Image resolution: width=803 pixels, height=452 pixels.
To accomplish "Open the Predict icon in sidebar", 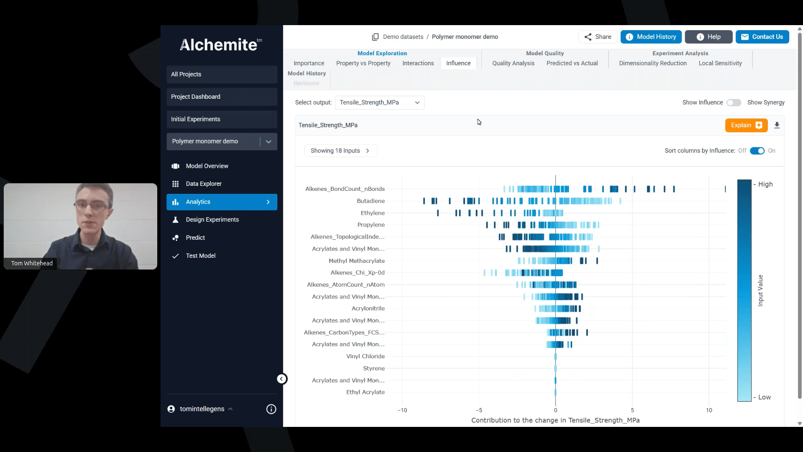I will 175,238.
